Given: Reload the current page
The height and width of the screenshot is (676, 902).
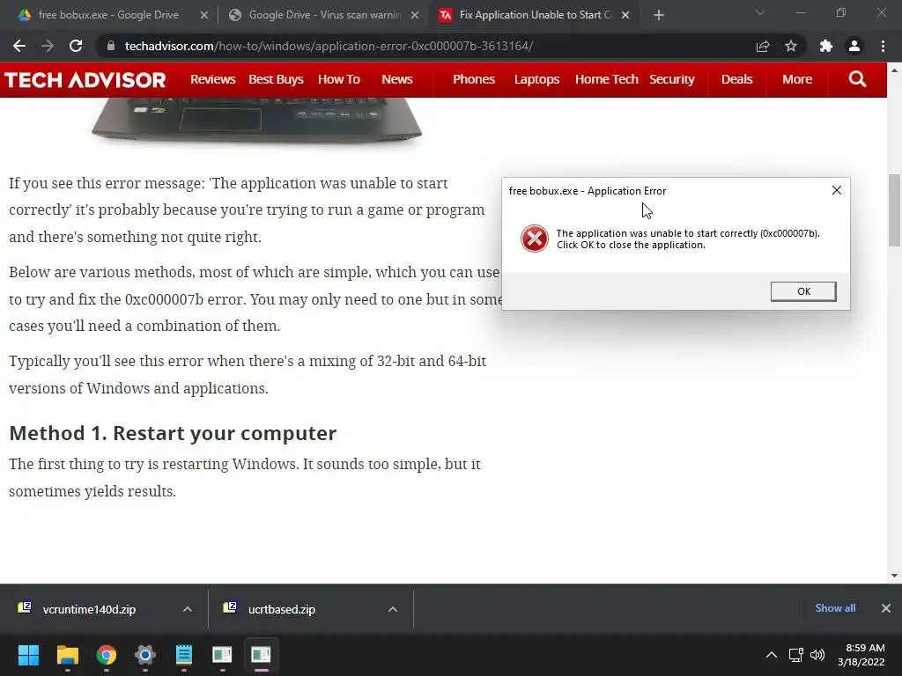Looking at the screenshot, I should point(76,46).
